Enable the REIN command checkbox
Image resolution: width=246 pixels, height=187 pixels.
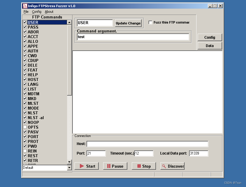(x=25, y=151)
